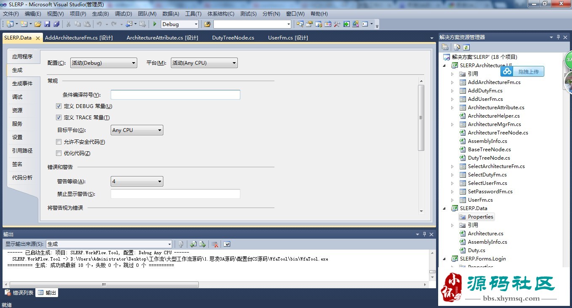Expand the UserFm.cs node in Solution Explorer
Image resolution: width=572 pixels, height=308 pixels.
point(452,200)
